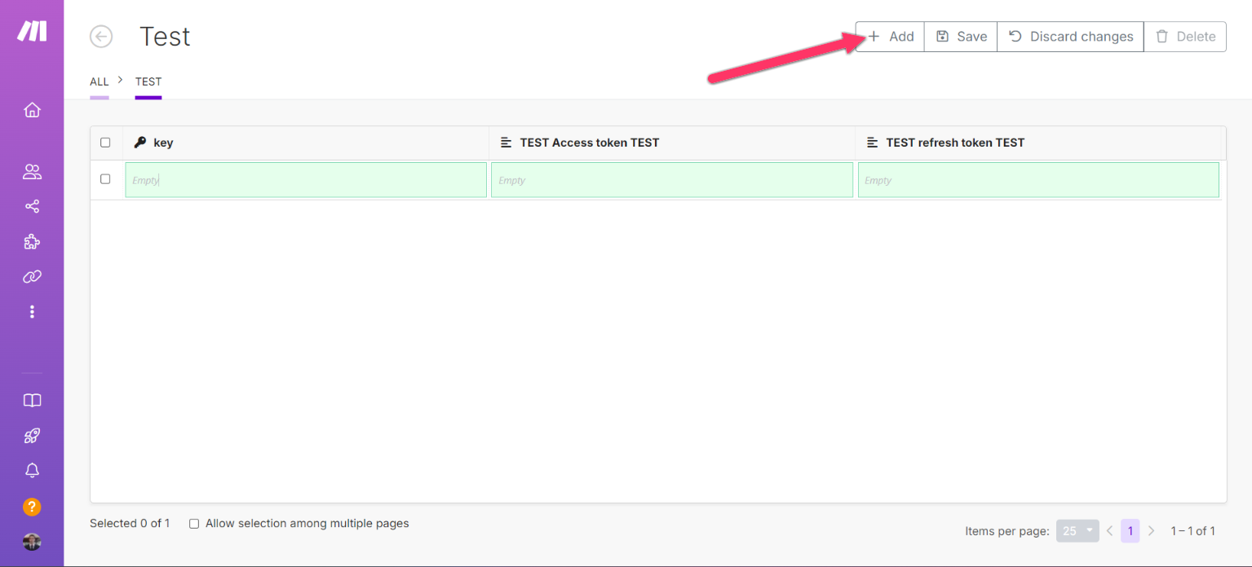Screen dimensions: 1252x567
Task: Switch to the ALL breadcrumb tab
Action: pos(100,81)
